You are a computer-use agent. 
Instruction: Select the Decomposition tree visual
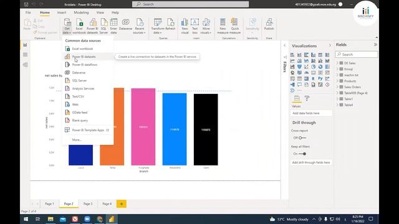tap(292, 85)
